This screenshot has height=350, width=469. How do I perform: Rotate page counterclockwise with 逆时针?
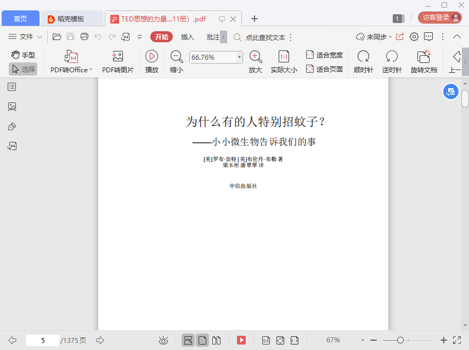click(392, 56)
